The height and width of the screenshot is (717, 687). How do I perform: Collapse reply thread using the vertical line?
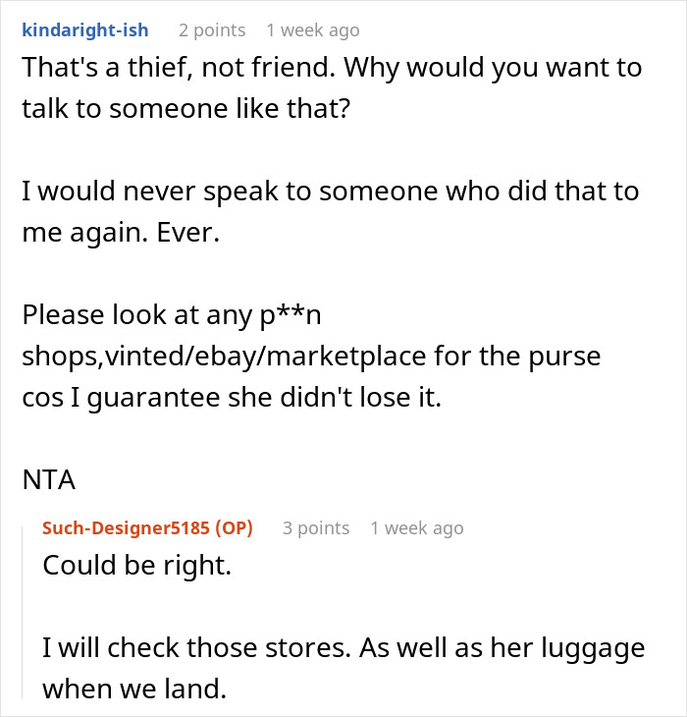23,613
